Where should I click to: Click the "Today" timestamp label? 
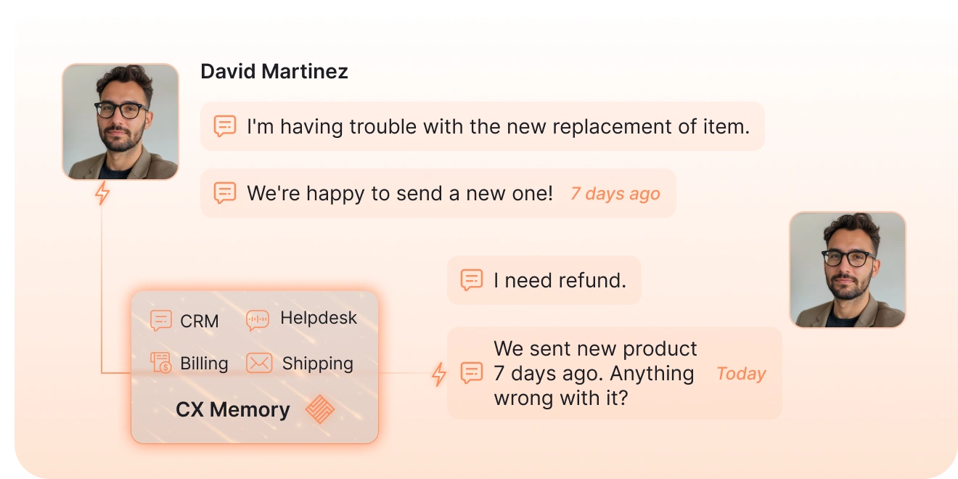741,374
